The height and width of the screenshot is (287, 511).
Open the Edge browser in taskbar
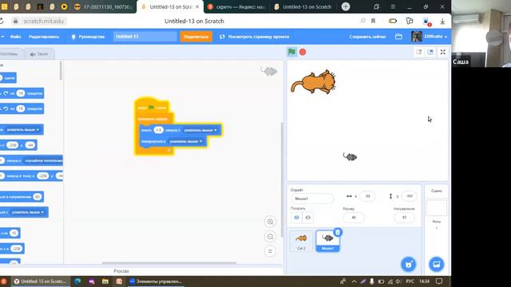coord(77,281)
